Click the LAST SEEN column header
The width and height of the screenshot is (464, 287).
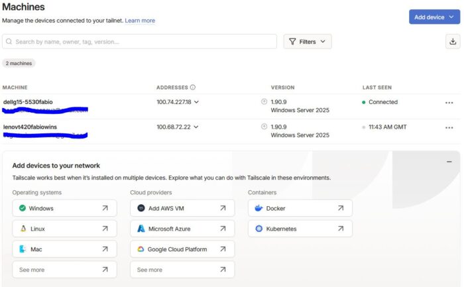pyautogui.click(x=377, y=87)
